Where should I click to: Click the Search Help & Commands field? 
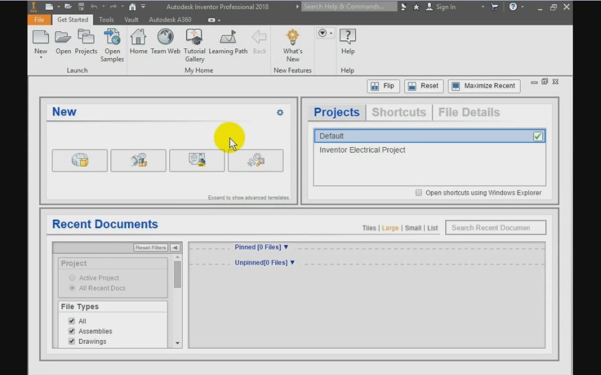(349, 7)
